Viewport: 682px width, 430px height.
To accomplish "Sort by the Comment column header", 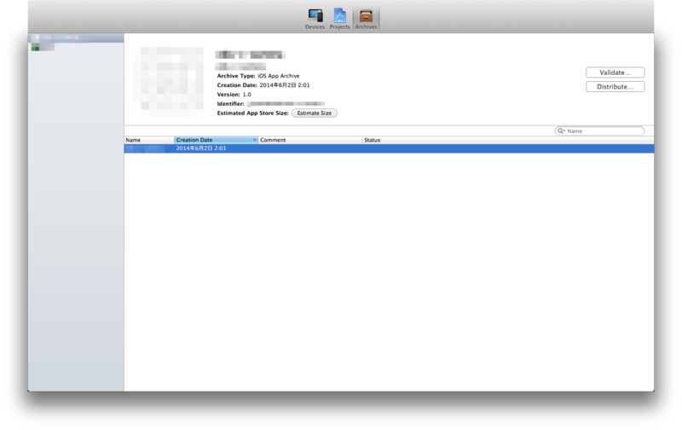I will pos(310,140).
